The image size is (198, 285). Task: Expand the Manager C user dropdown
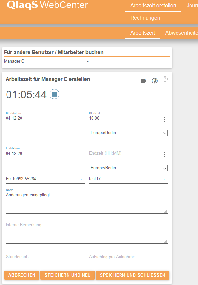coord(48,61)
